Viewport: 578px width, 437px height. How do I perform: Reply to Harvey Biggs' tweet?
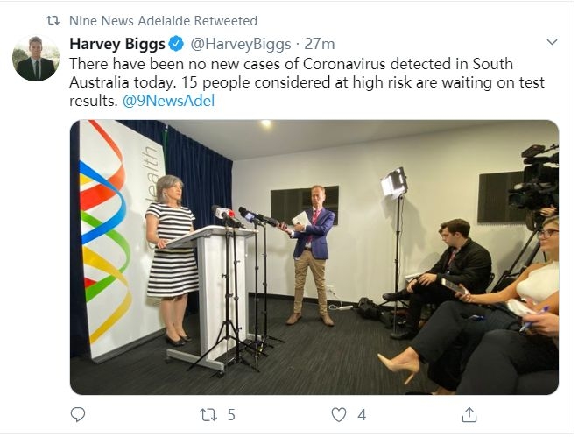(x=78, y=415)
